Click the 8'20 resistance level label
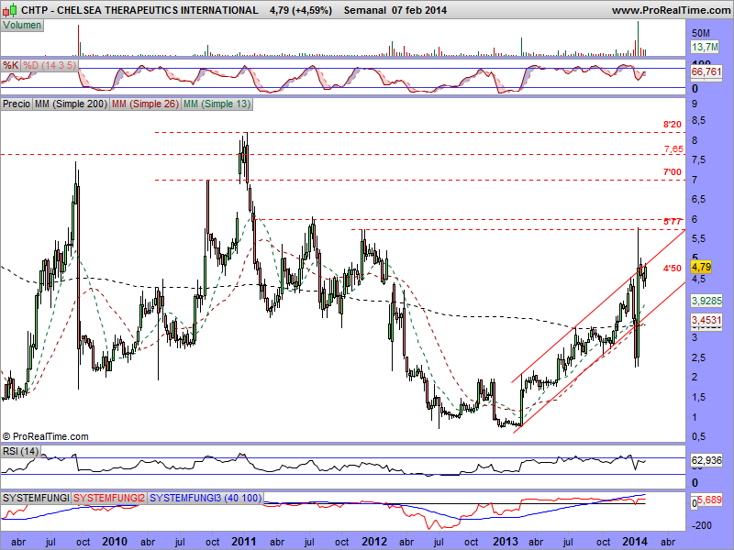The height and width of the screenshot is (550, 734). point(673,125)
